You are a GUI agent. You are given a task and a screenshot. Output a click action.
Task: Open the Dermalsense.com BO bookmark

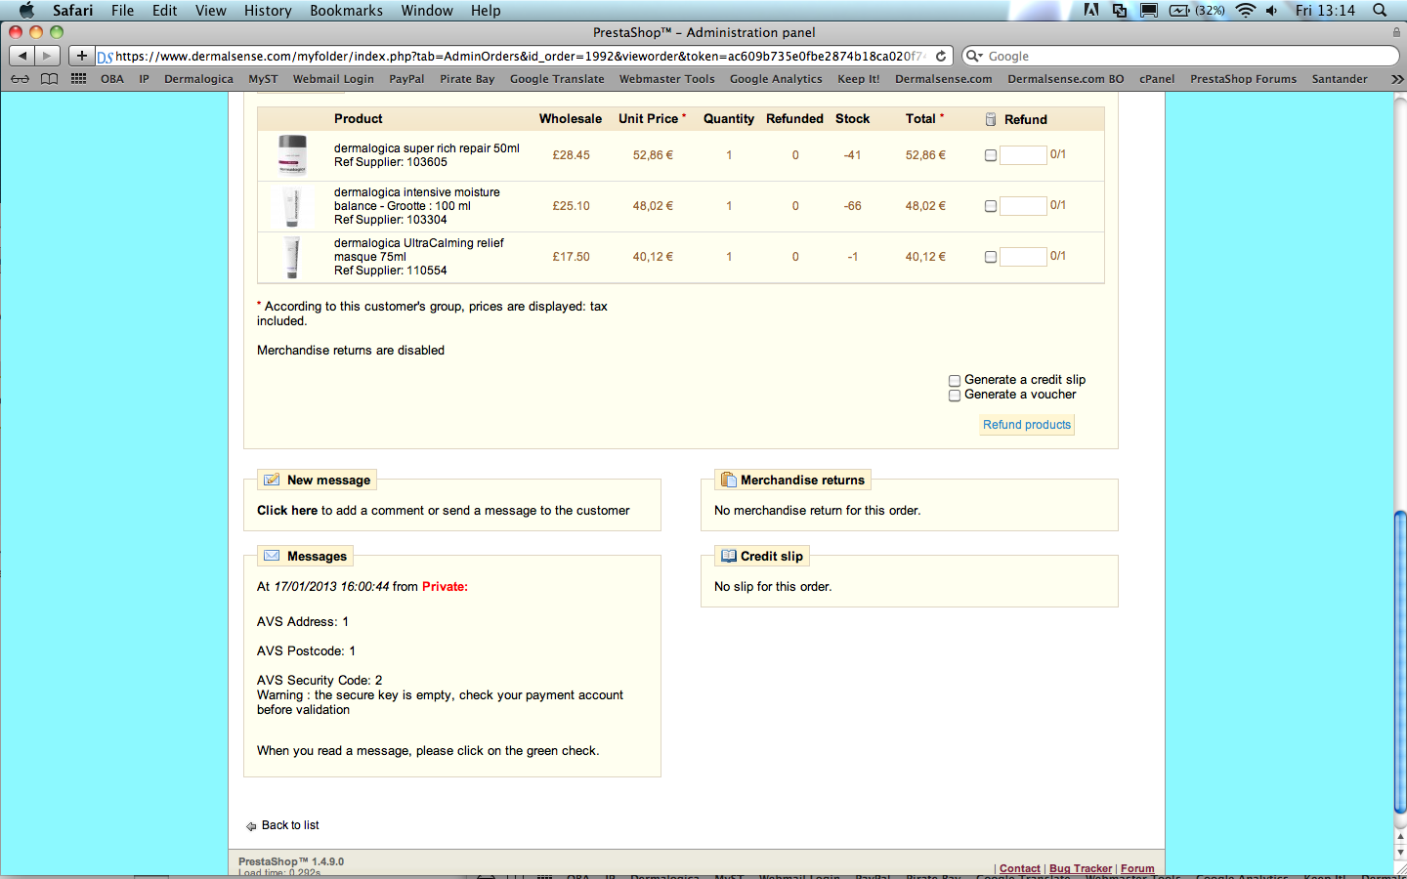coord(1066,79)
